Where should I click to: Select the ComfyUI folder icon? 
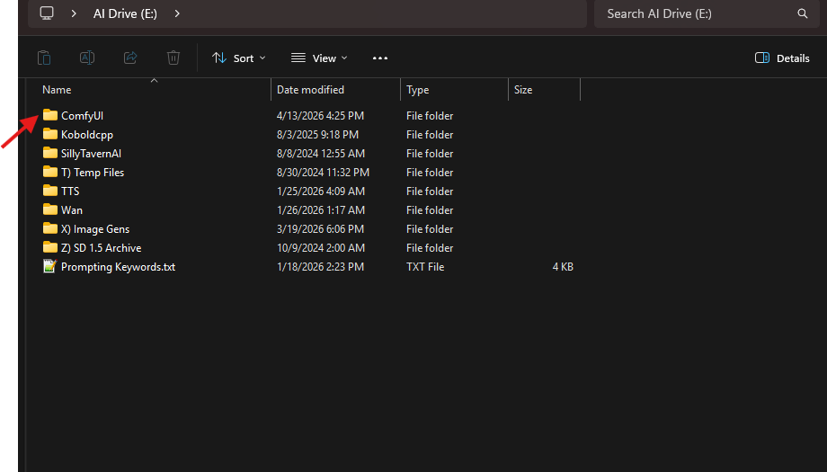click(x=50, y=115)
